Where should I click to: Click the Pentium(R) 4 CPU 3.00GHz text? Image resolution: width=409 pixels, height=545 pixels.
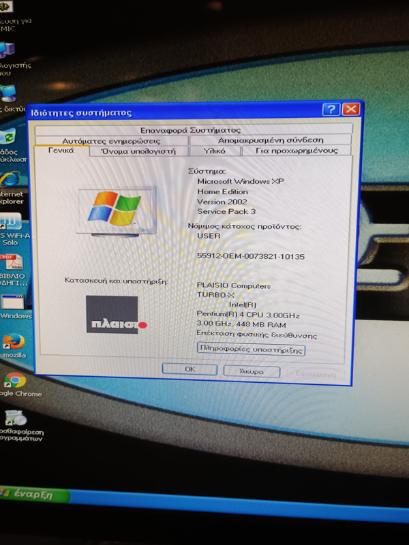(248, 315)
